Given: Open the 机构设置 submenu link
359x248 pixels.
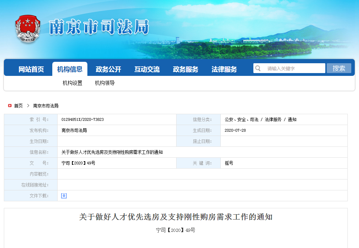Looking at the screenshot, I should pos(73,83).
